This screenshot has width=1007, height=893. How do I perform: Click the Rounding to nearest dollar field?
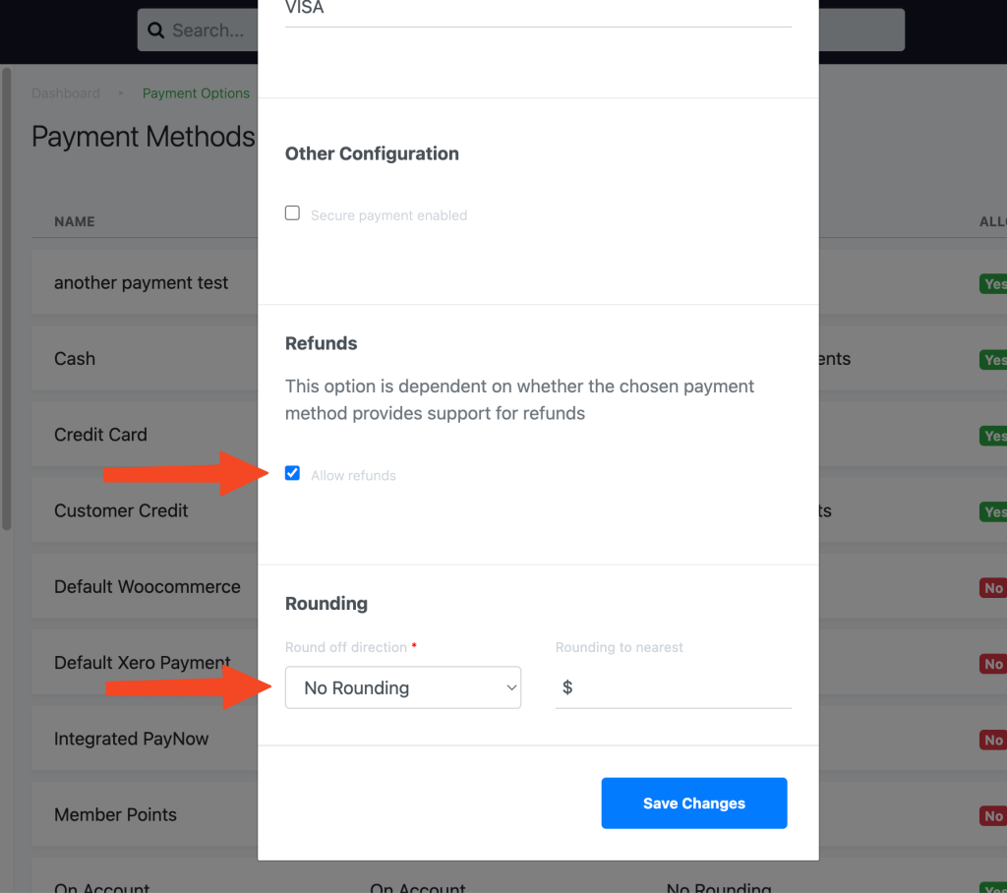673,686
